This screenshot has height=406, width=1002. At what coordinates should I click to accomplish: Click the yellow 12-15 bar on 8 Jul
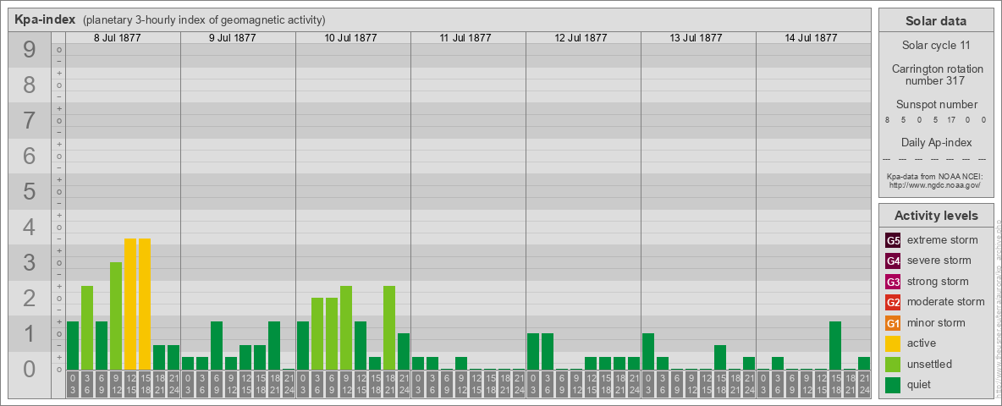tap(130, 304)
